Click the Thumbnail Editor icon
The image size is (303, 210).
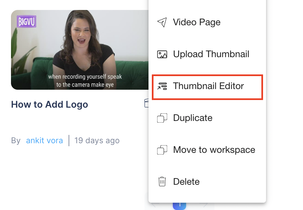162,86
